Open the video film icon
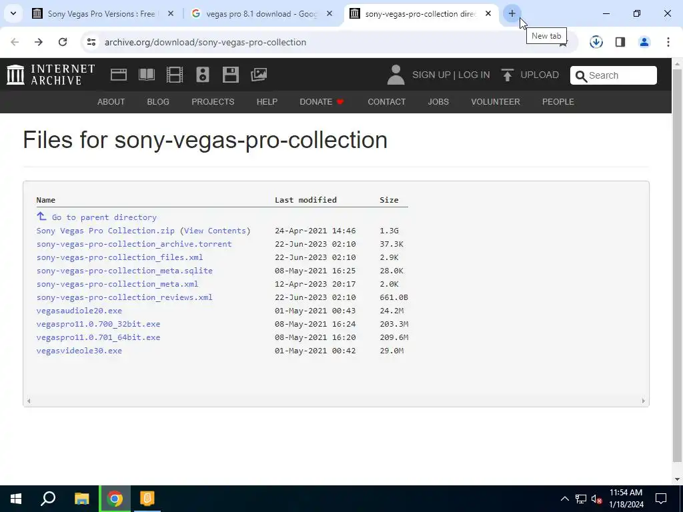 175,75
